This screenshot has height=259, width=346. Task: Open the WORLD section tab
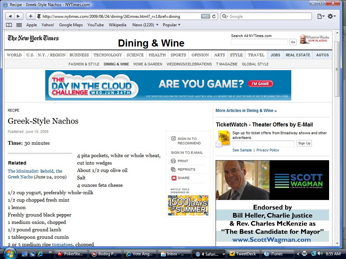(x=14, y=55)
